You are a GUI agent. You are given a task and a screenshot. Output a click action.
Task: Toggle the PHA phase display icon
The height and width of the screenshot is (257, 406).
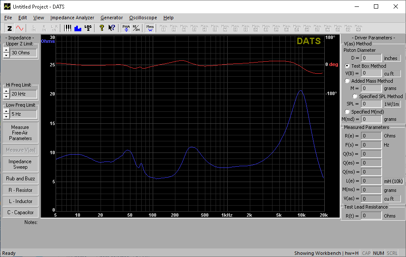pos(126,28)
